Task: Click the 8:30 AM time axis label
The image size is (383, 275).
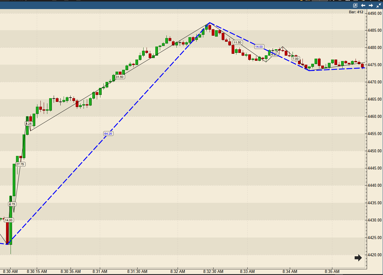Action: pos(11,271)
